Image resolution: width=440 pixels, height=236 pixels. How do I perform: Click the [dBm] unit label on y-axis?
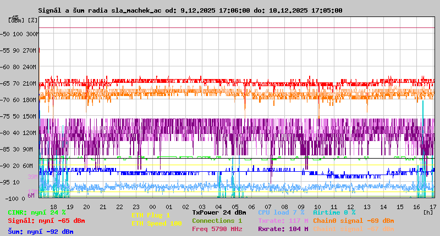tap(16, 20)
